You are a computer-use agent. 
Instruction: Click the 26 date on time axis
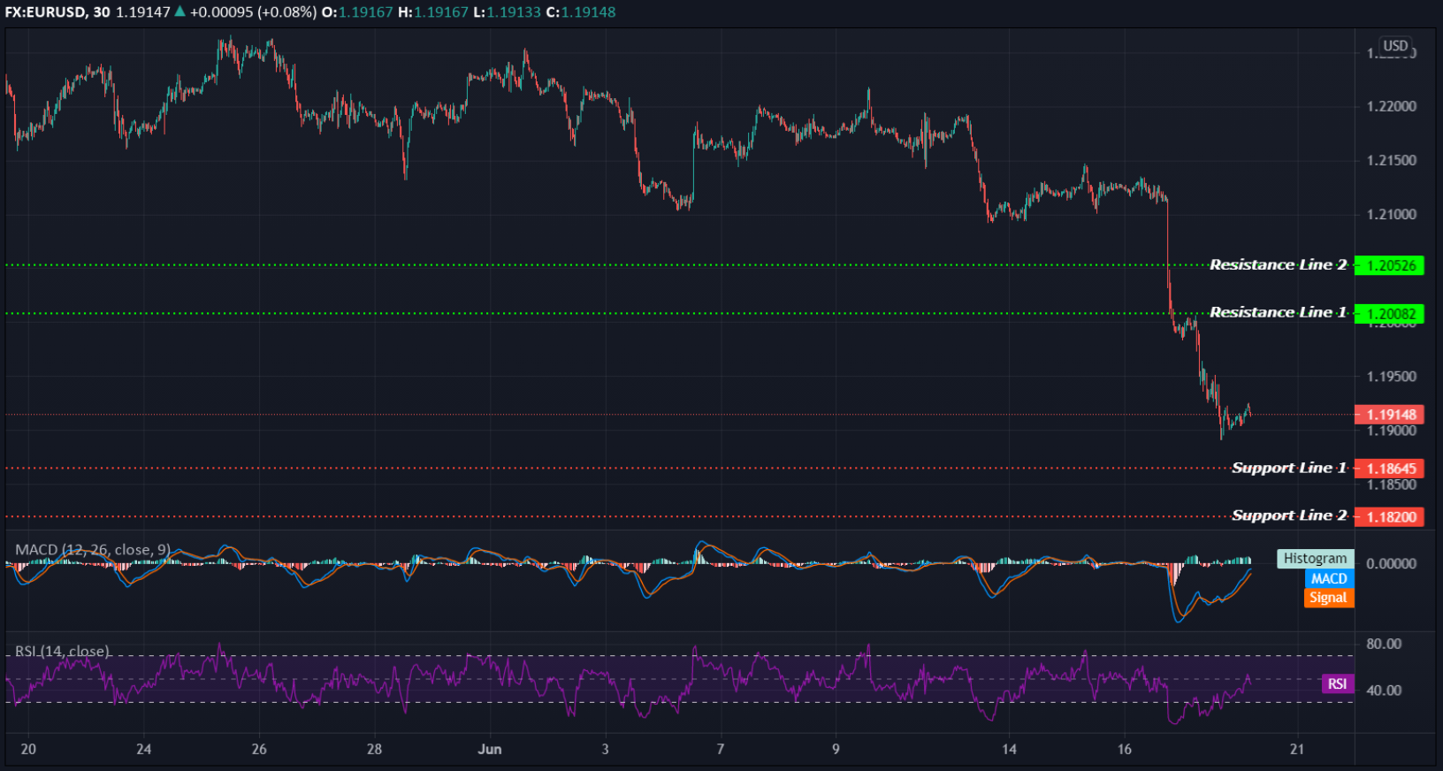point(259,749)
